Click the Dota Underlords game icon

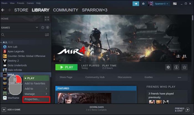click(5, 65)
